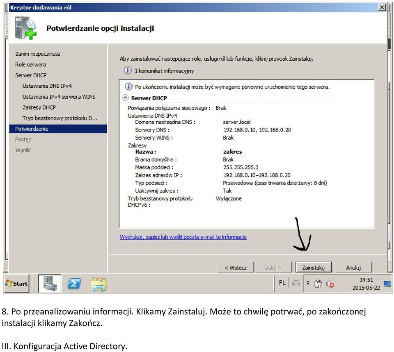Screen dimensions: 394x352
Task: Click the Powiązania połączenia sieciowego label
Action: (x=169, y=108)
